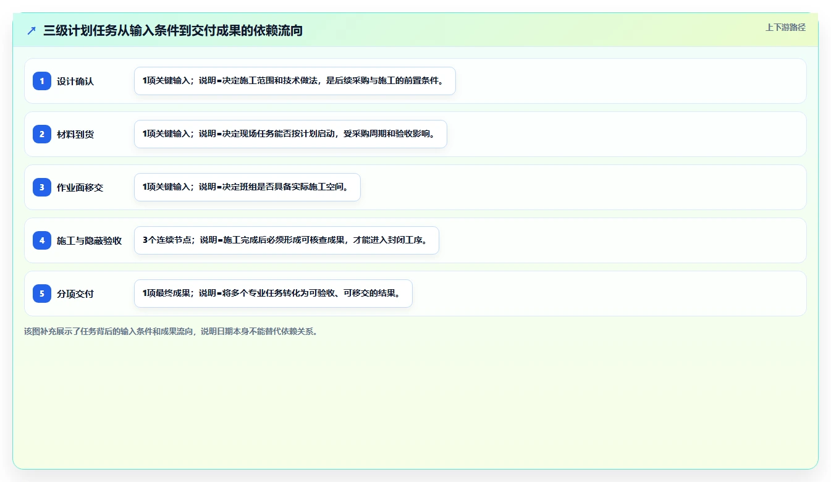Click the arrow icon beside the title

point(32,30)
